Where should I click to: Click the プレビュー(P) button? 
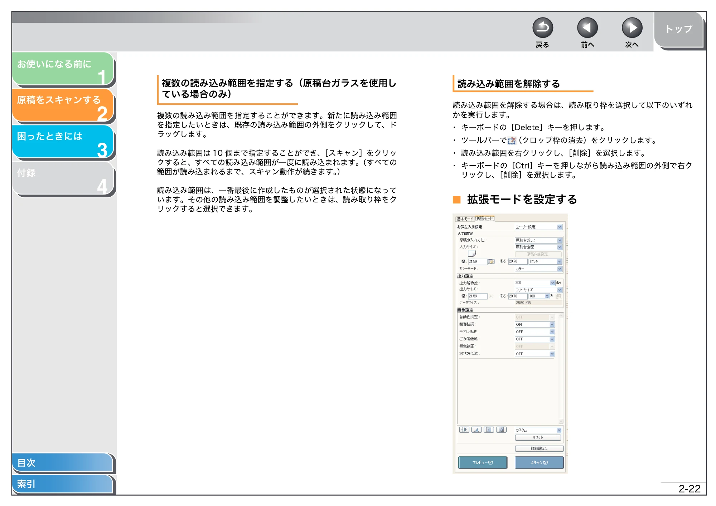pos(483,462)
